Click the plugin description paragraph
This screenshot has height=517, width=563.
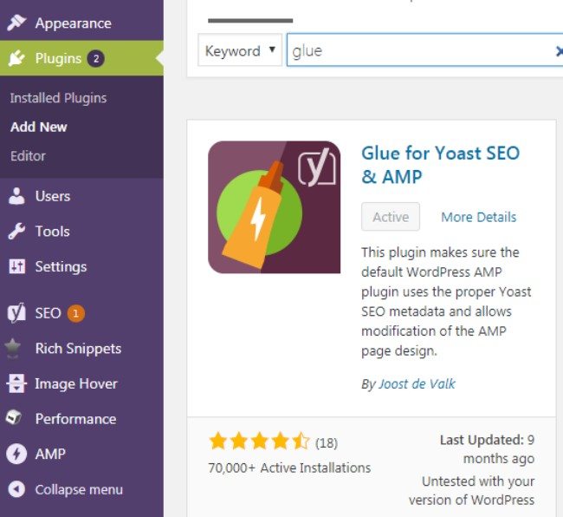(446, 301)
